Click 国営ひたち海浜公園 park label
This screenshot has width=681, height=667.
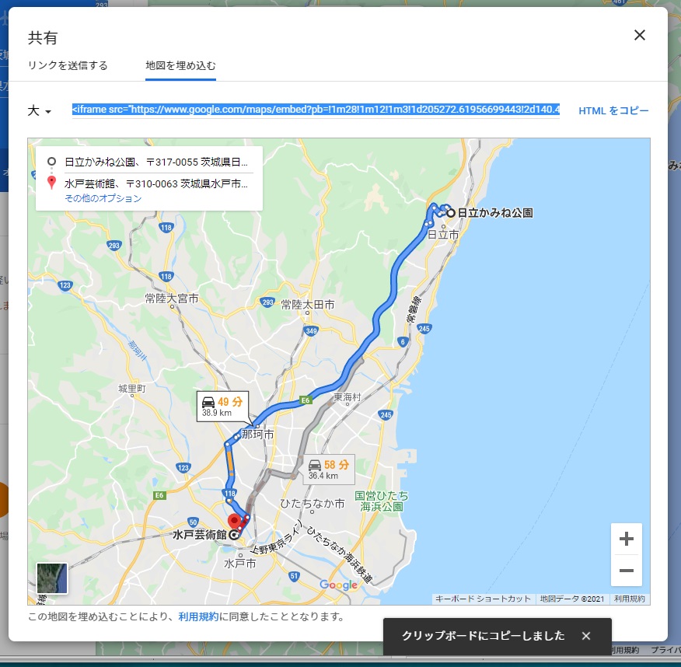coord(382,501)
